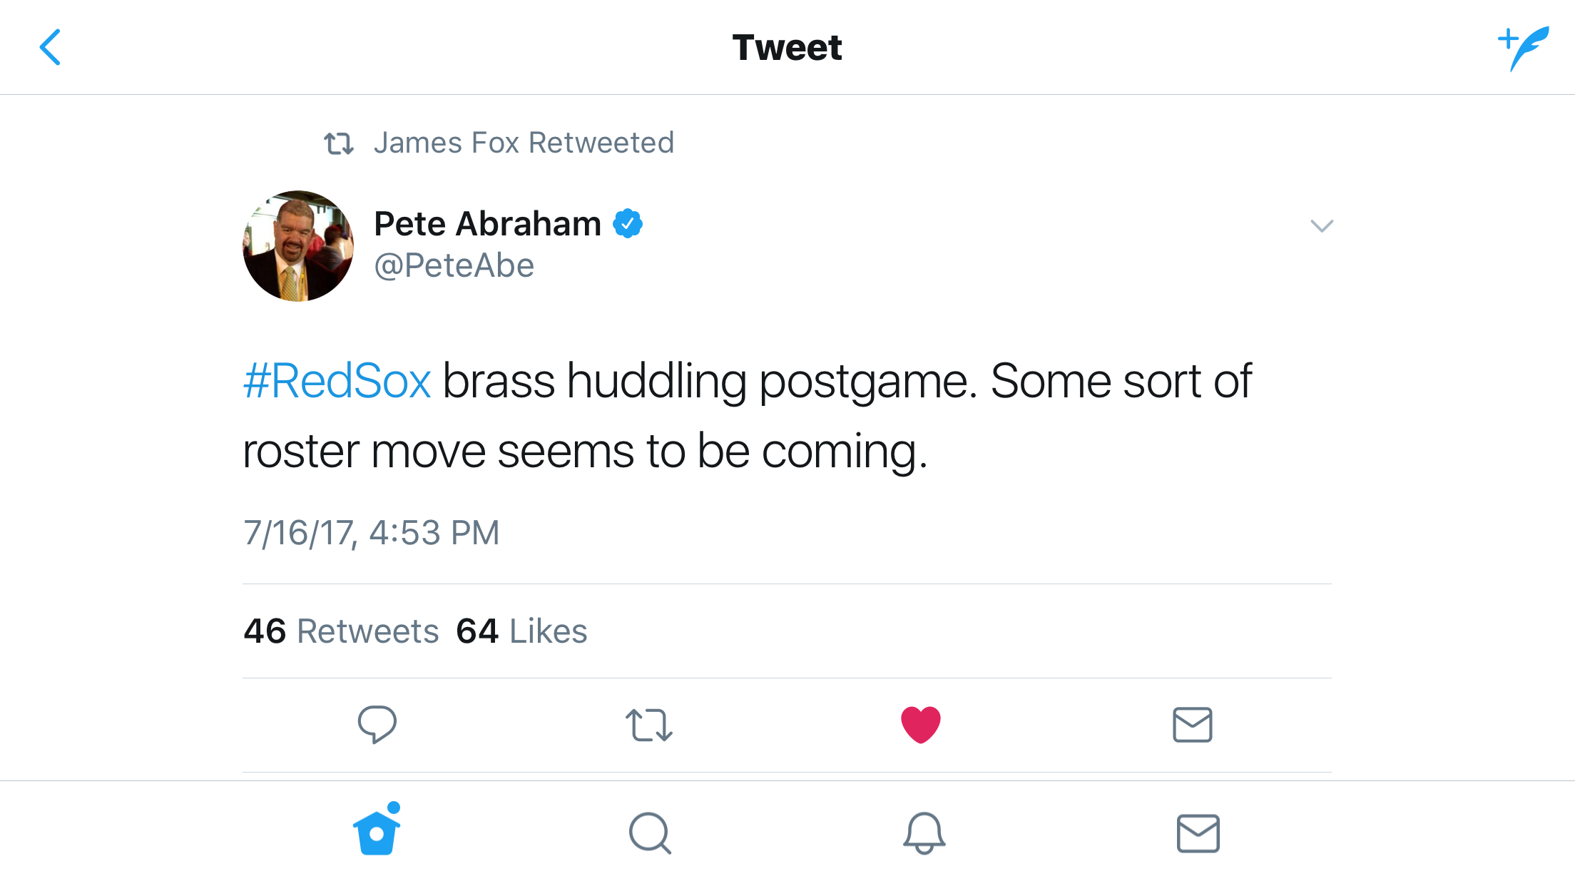This screenshot has width=1575, height=886.
Task: Unlike the tweet with the red heart
Action: [921, 725]
